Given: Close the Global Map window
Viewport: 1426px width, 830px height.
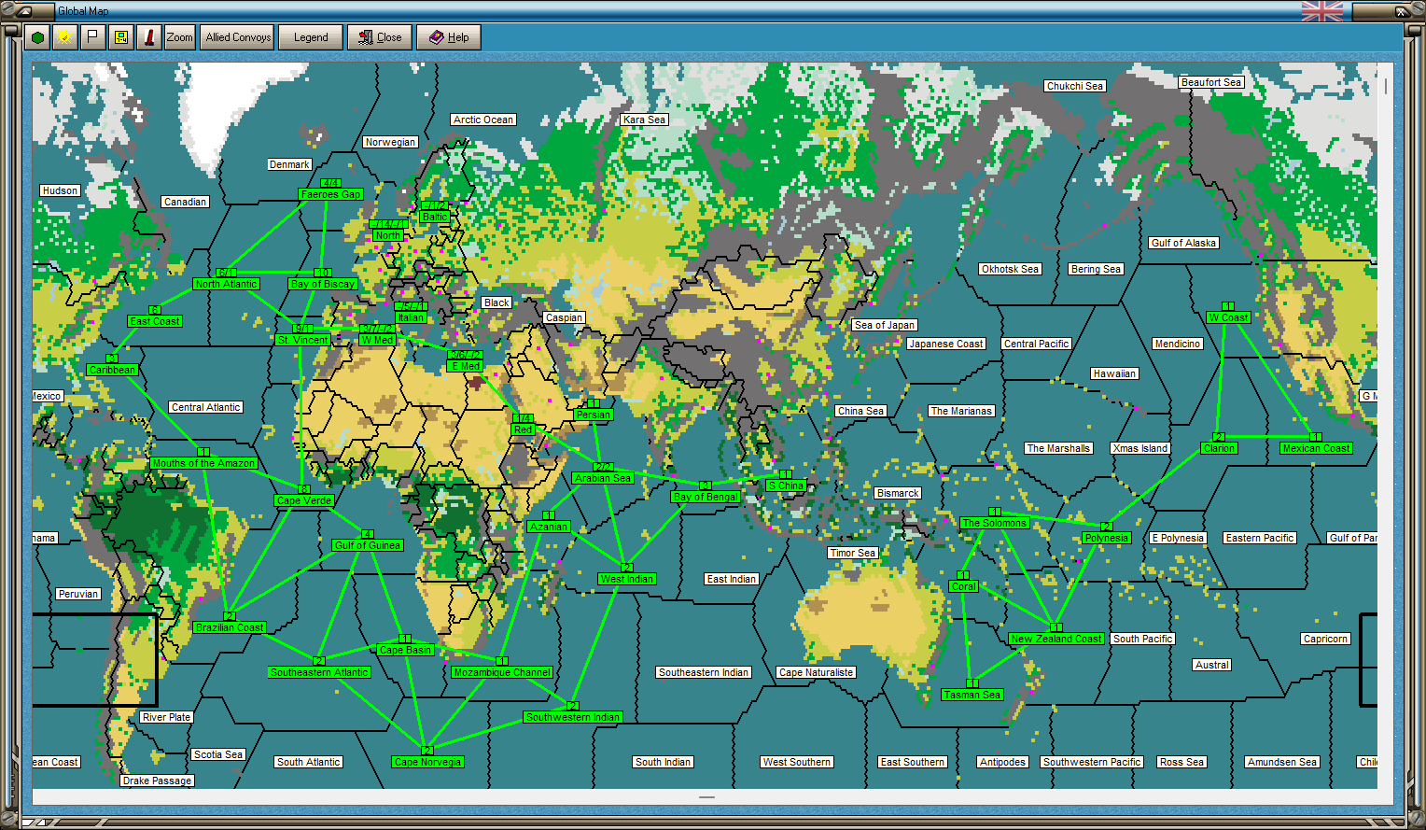Looking at the screenshot, I should (x=380, y=37).
